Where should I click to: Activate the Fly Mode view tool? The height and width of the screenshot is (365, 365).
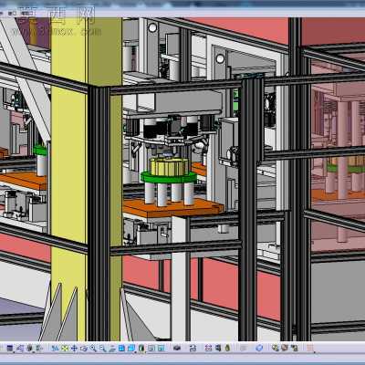pyautogui.click(x=55, y=348)
